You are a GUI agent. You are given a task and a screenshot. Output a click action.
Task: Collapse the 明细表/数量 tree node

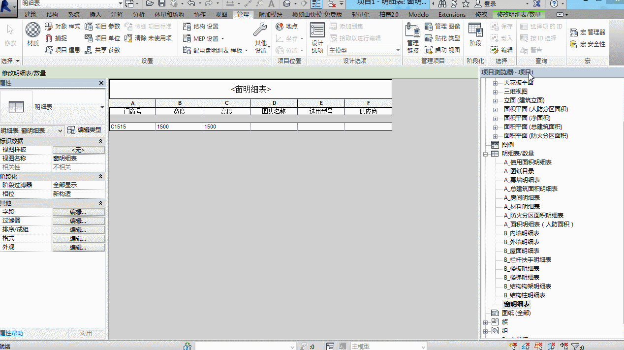coord(486,154)
